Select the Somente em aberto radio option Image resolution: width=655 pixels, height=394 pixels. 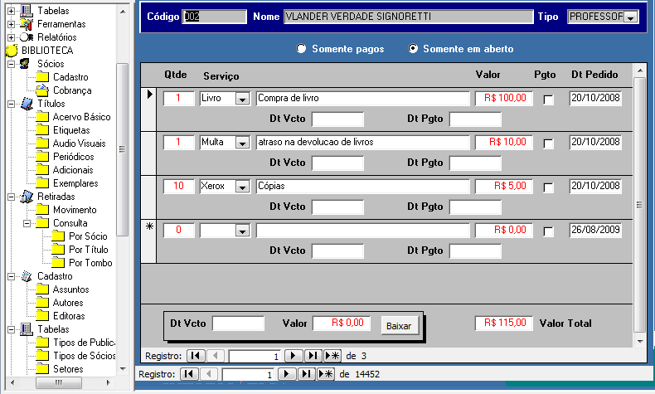(413, 48)
